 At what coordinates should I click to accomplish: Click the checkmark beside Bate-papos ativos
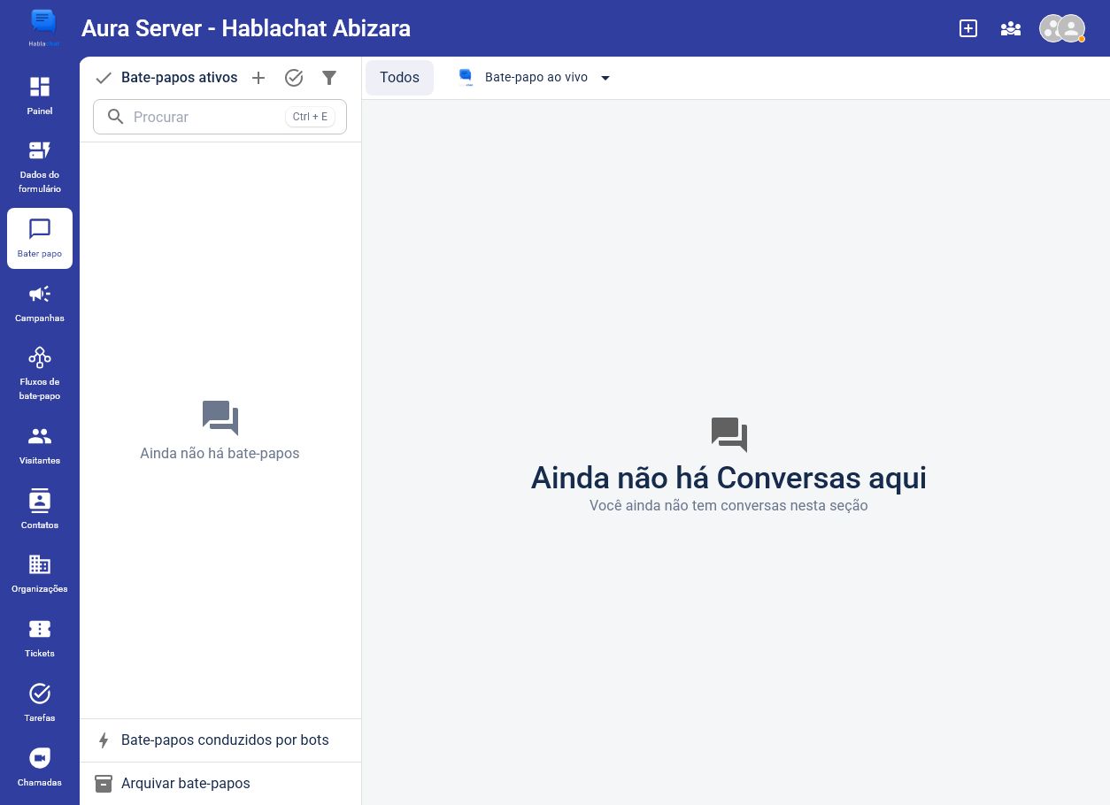click(104, 78)
